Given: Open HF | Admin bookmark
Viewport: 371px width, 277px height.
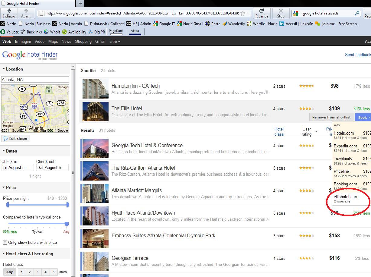Looking at the screenshot, I should (139, 24).
